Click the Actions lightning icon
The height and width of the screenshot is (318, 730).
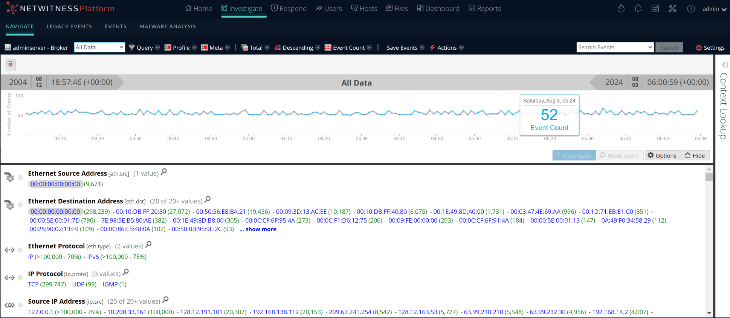pyautogui.click(x=432, y=47)
